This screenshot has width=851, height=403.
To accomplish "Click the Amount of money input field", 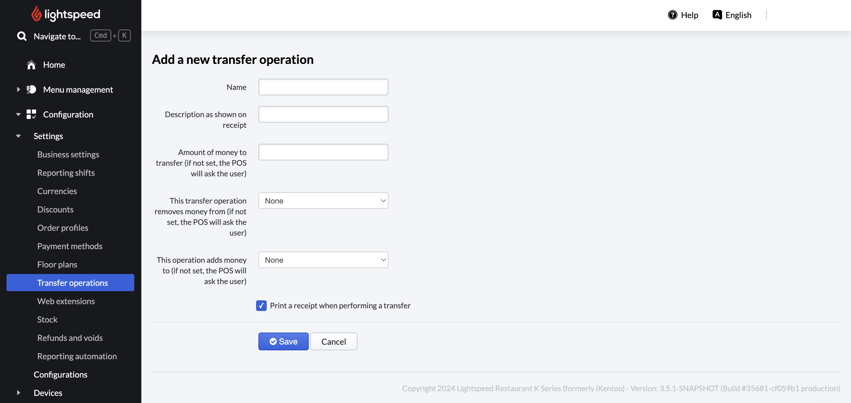I will point(323,152).
